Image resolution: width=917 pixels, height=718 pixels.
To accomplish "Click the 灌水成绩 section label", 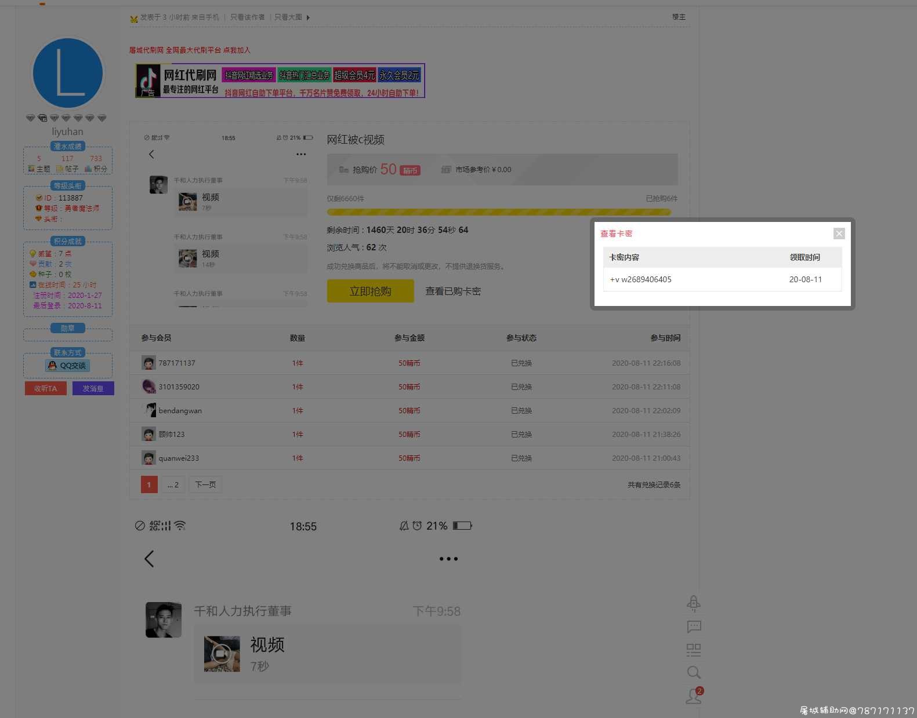I will point(68,146).
